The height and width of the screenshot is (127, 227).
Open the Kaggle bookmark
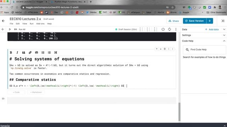point(184,12)
